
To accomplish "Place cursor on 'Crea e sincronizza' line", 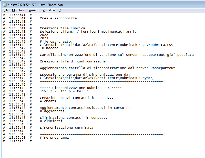I will click(58, 18).
